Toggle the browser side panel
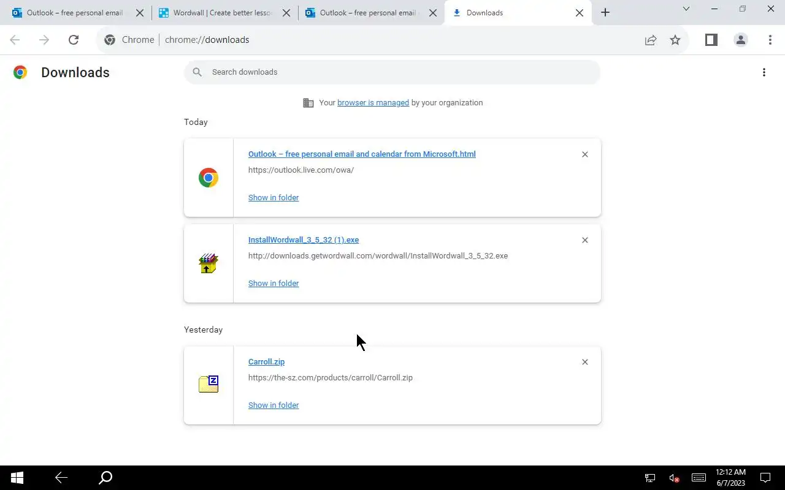Screen dimensions: 785x490 tap(711, 40)
